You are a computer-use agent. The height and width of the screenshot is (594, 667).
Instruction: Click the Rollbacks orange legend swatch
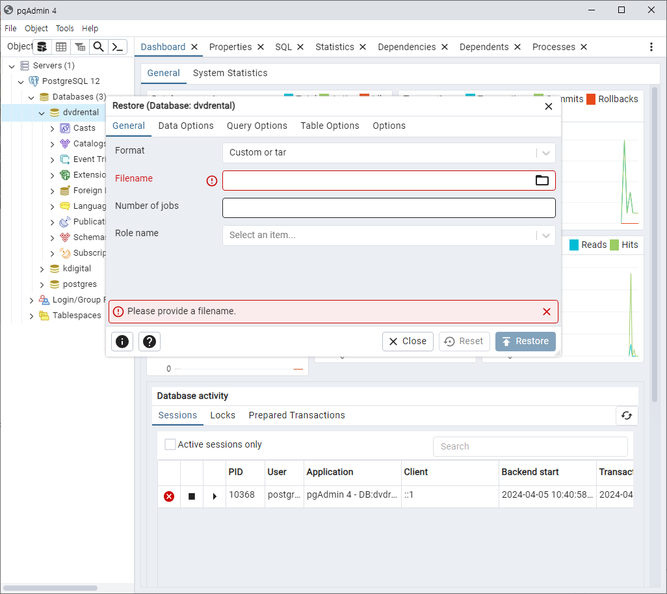tap(590, 99)
